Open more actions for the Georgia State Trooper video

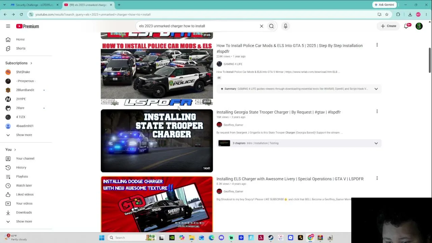[377, 111]
